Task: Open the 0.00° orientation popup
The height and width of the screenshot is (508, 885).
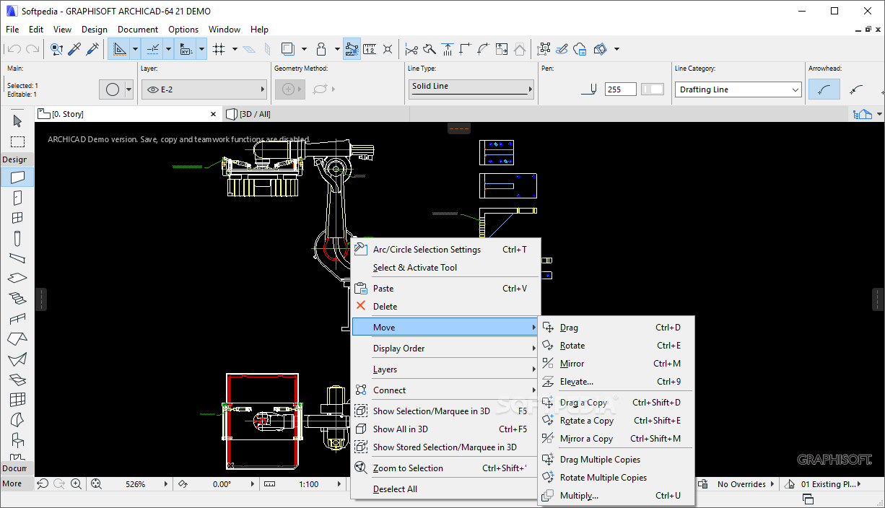Action: [x=251, y=484]
